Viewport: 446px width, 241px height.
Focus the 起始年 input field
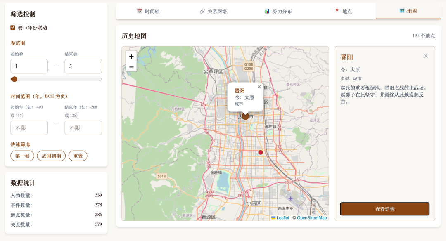click(x=29, y=128)
